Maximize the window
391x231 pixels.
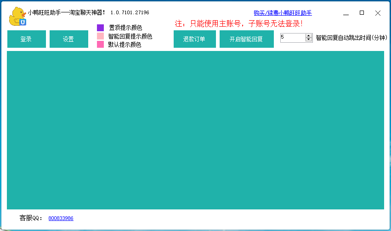[x=362, y=13]
